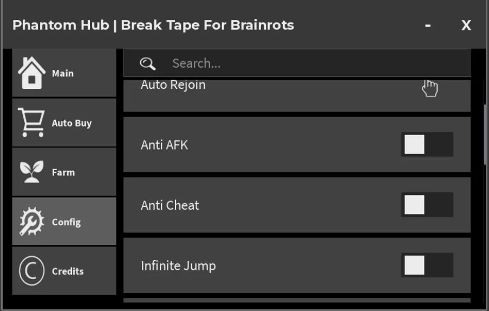This screenshot has height=311, width=489.
Task: Click the copyright symbol Credits icon
Action: [31, 271]
